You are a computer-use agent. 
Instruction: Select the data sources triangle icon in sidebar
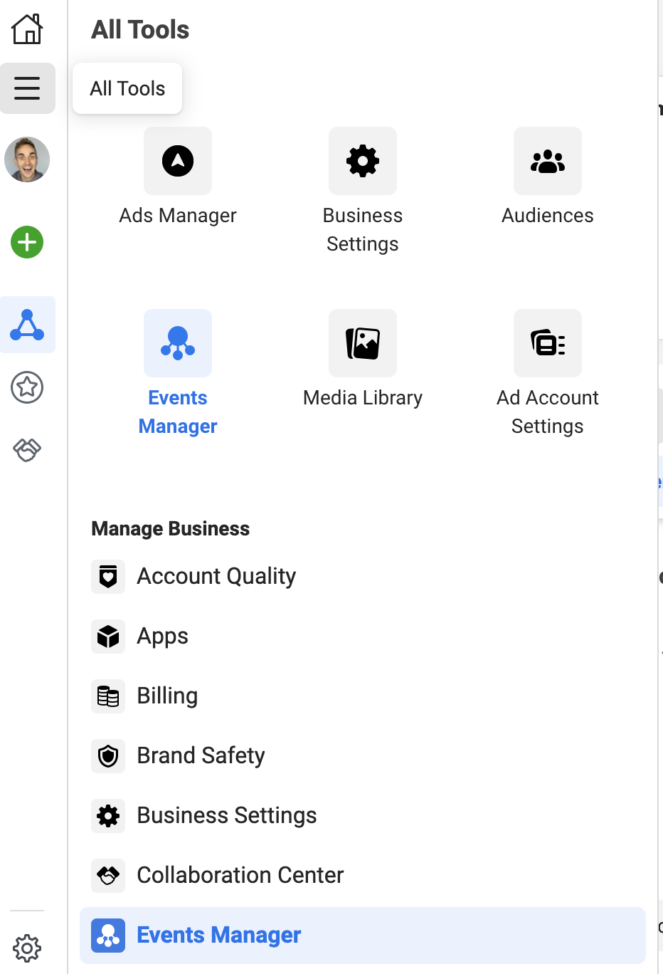point(28,325)
